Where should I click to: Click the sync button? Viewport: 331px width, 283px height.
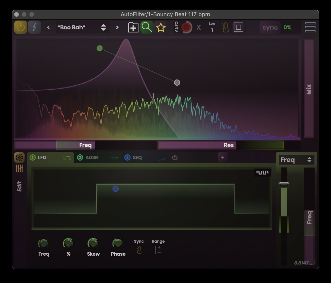click(x=270, y=27)
